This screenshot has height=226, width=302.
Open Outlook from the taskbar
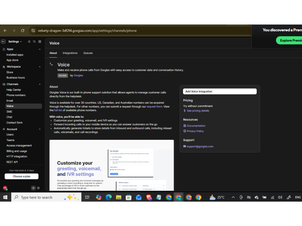[x=139, y=197]
